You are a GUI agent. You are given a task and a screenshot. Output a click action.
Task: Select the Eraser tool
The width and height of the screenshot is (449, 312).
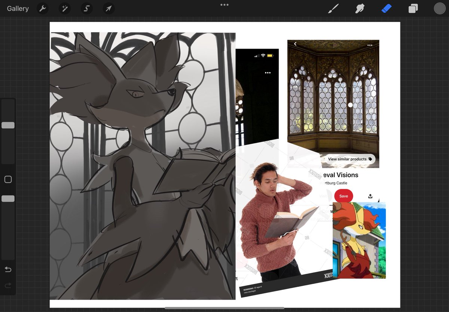387,9
